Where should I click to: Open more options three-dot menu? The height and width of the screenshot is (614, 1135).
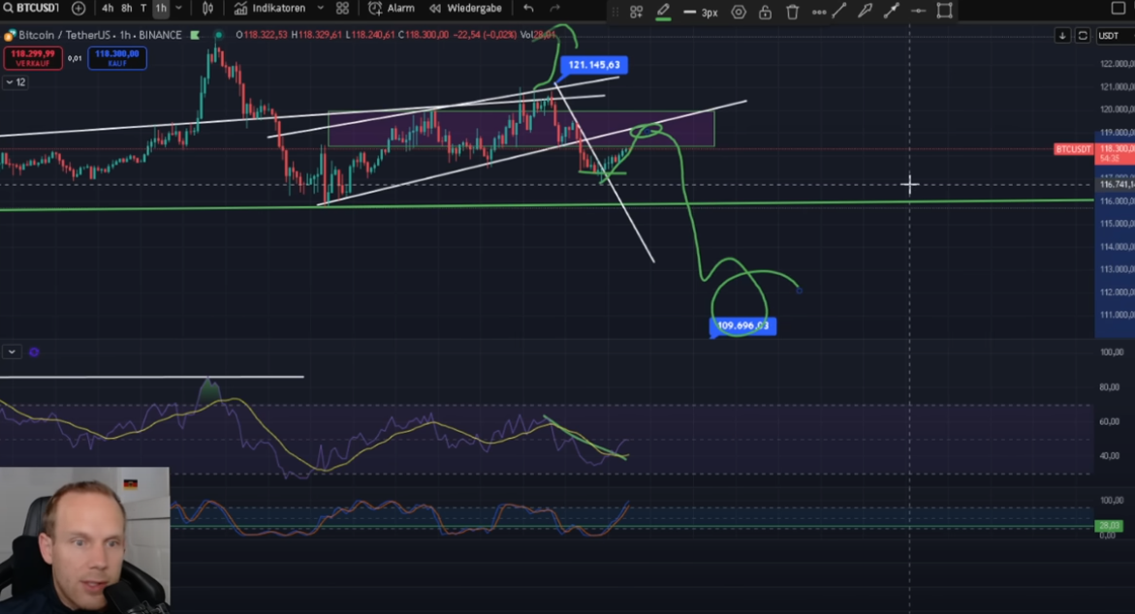tap(819, 12)
